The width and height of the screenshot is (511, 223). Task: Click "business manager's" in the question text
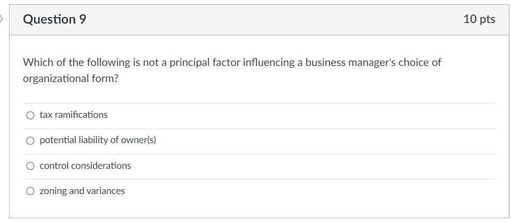click(x=350, y=63)
